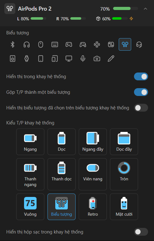Click the Kiểu T/P khay hệ thống label
Image resolution: width=154 pixels, height=241 pixels.
click(x=30, y=123)
